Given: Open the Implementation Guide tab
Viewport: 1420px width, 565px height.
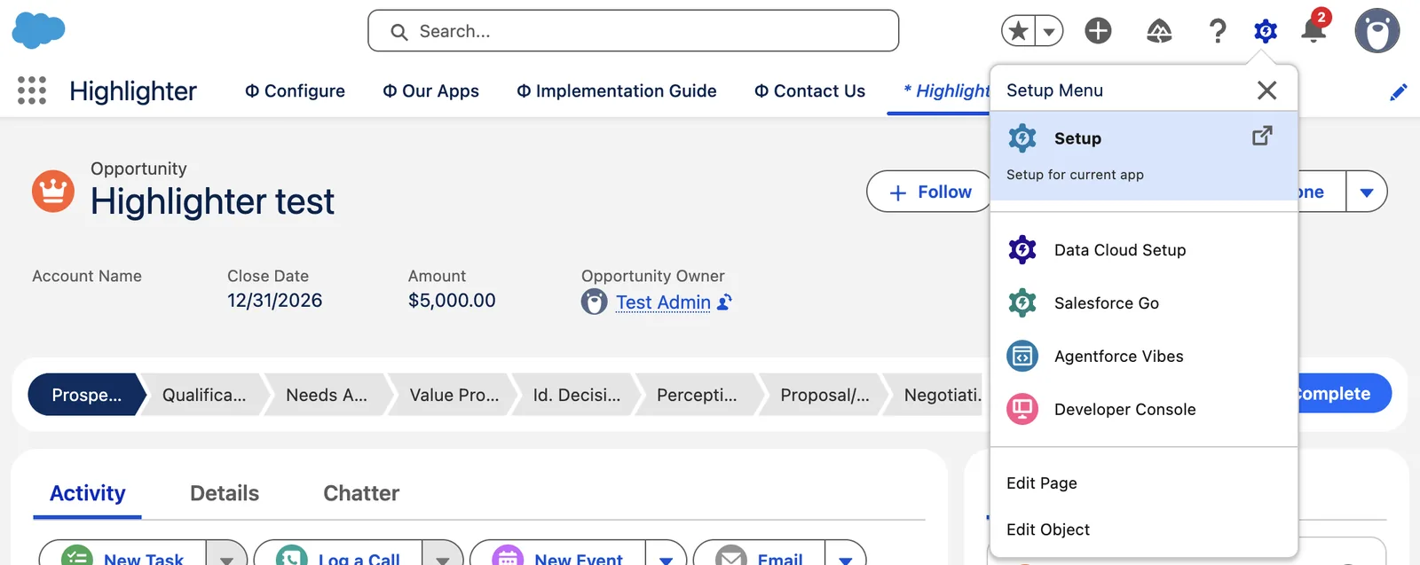Looking at the screenshot, I should 616,91.
